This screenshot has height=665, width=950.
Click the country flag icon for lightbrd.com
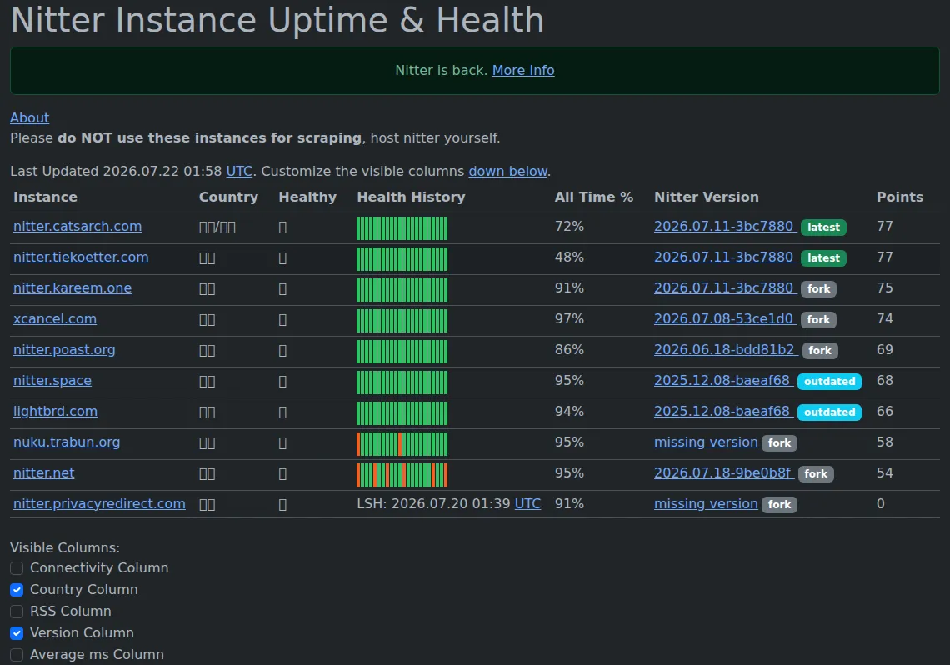(207, 412)
